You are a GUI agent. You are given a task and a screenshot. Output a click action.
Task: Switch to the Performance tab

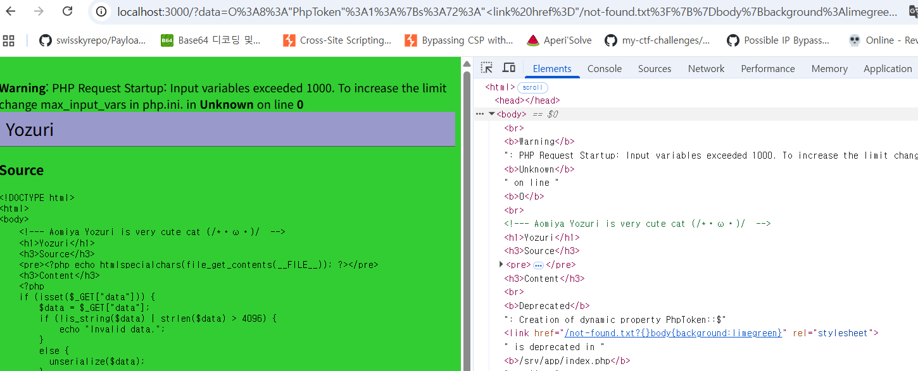click(x=768, y=68)
